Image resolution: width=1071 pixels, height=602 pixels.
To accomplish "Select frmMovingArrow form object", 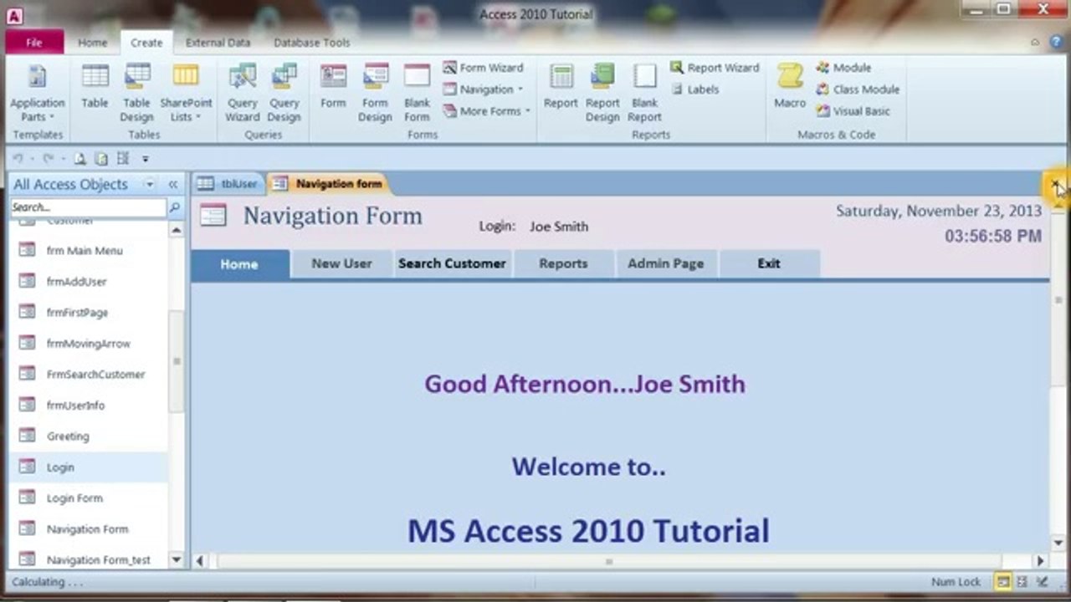I will pos(89,344).
